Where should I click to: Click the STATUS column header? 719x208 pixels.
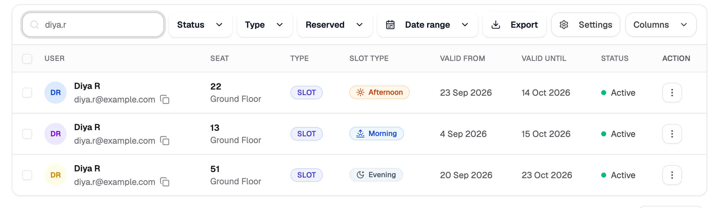coord(615,58)
